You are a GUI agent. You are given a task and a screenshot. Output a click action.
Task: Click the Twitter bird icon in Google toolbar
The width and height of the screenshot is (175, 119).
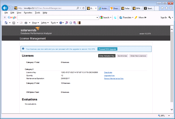(x=115, y=17)
